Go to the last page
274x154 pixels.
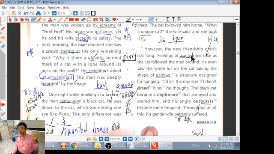pos(130,139)
